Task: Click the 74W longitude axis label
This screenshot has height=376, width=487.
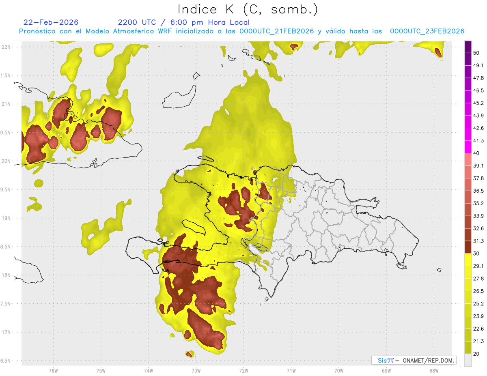Action: [x=148, y=370]
